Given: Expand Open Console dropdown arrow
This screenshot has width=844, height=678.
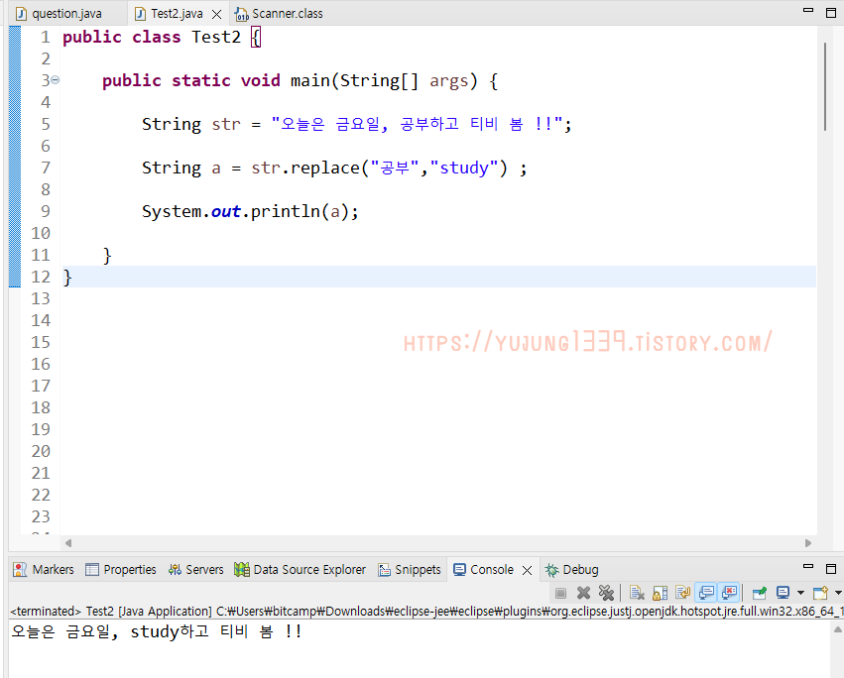Looking at the screenshot, I should pos(838,593).
